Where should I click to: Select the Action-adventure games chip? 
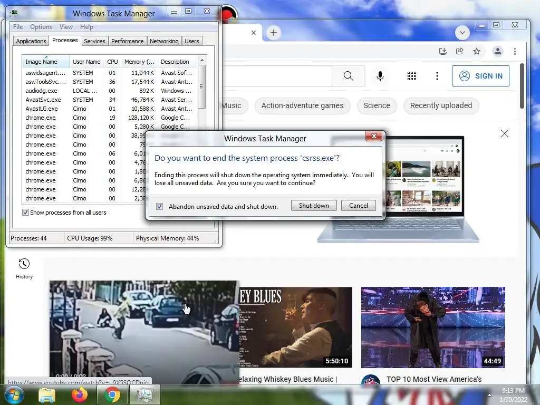pyautogui.click(x=302, y=105)
